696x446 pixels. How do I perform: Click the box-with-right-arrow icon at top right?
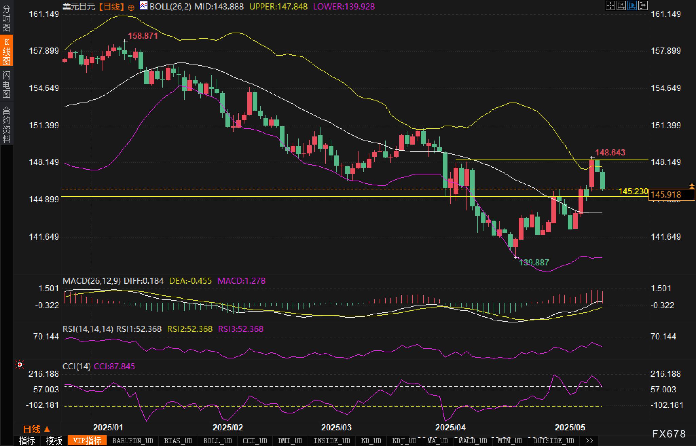tap(643, 5)
